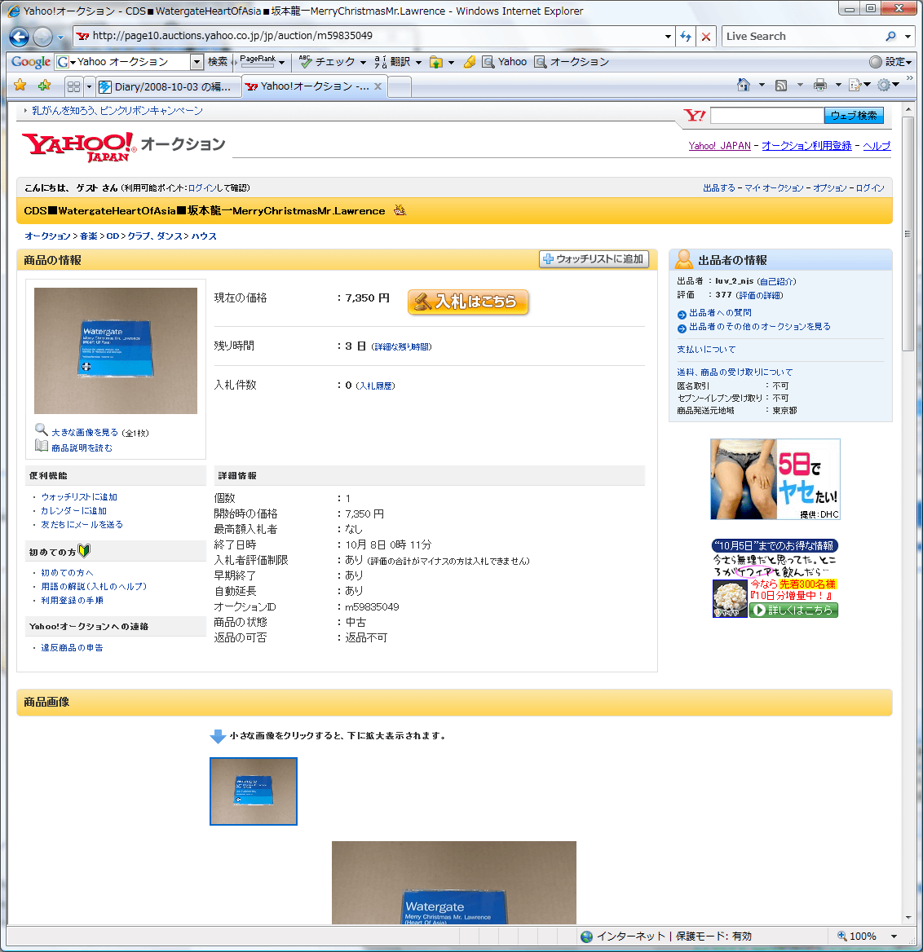The image size is (923, 952).
Task: Open the 入札履歴 bid history link
Action: (x=376, y=386)
